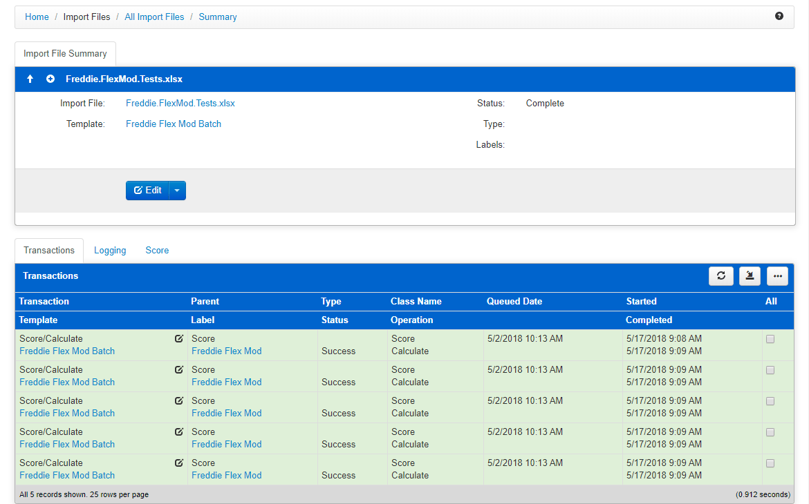Click edit icon of third Score/Calculate row
Image resolution: width=809 pixels, height=504 pixels.
(179, 400)
